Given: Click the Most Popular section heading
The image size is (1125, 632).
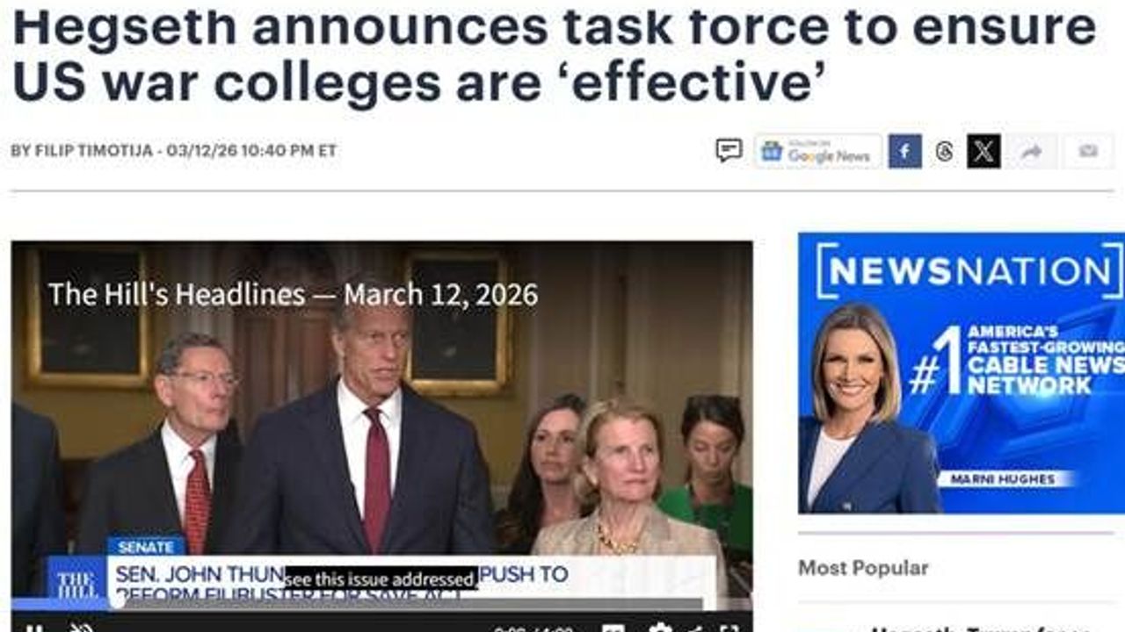Looking at the screenshot, I should point(863,568).
